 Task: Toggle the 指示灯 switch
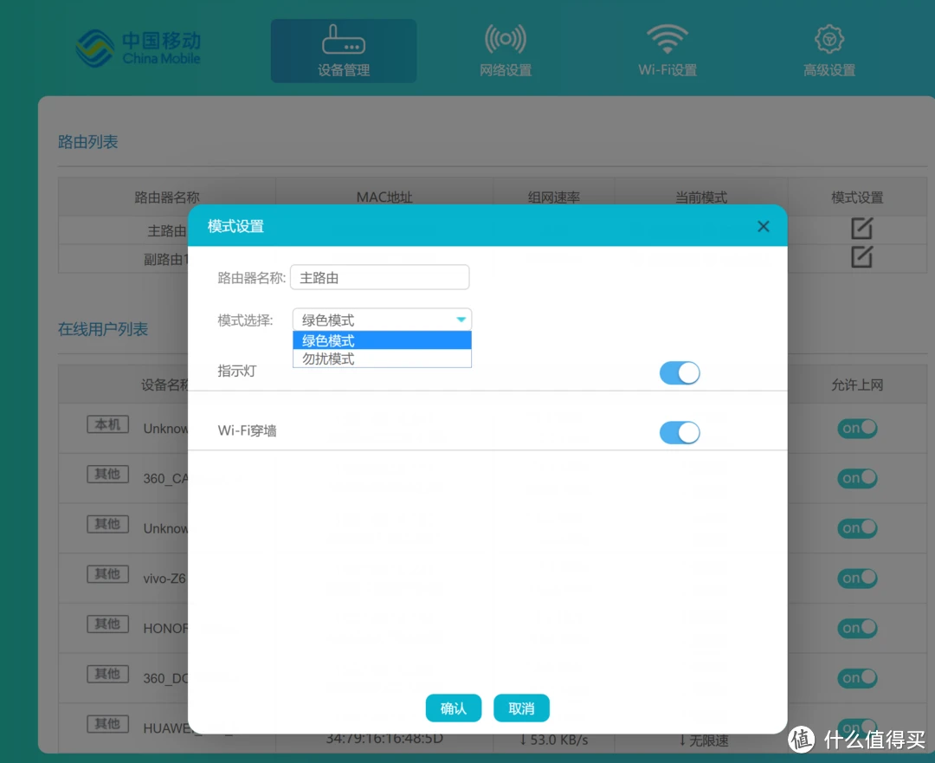point(680,373)
